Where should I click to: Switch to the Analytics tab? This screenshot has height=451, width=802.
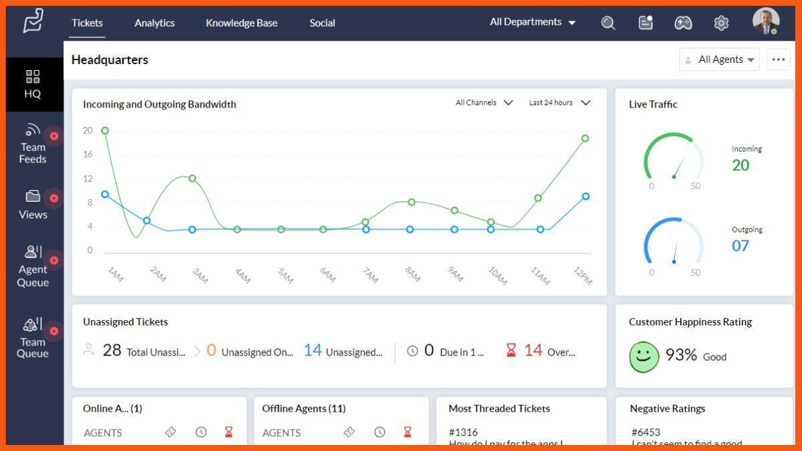154,23
